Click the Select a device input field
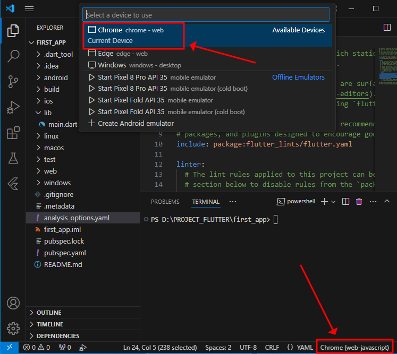Image resolution: width=397 pixels, height=354 pixels. [206, 15]
